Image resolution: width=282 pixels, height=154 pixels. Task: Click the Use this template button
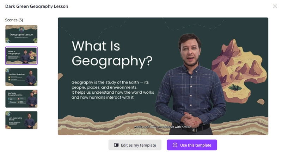point(192,145)
